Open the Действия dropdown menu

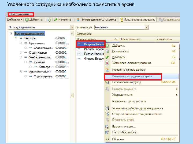point(14,19)
